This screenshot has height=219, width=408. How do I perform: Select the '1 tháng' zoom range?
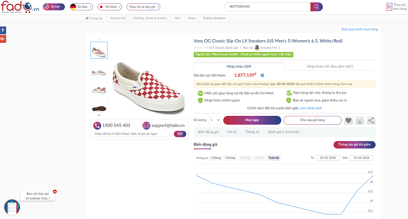coord(215,158)
